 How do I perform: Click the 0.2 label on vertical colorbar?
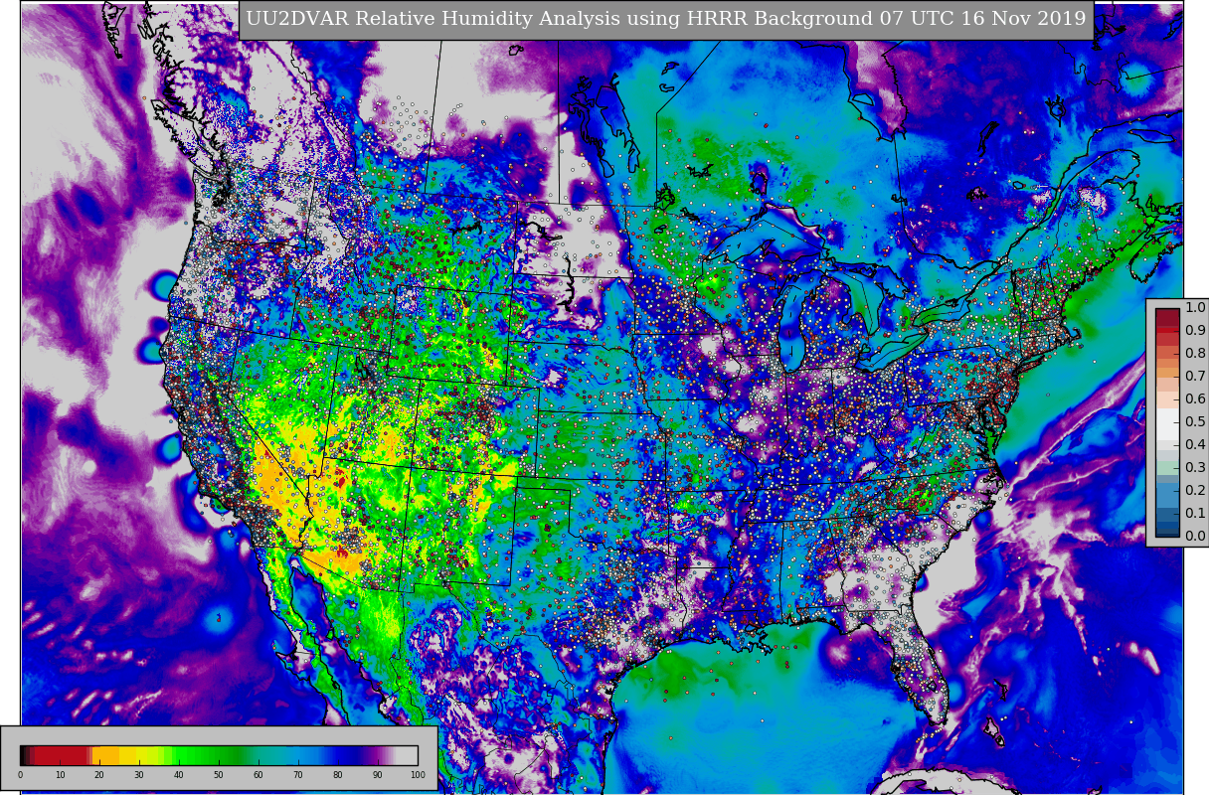[x=1195, y=490]
